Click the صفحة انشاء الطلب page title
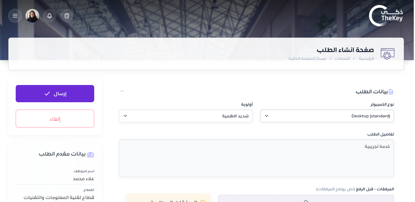Image resolution: width=415 pixels, height=202 pixels. click(345, 50)
